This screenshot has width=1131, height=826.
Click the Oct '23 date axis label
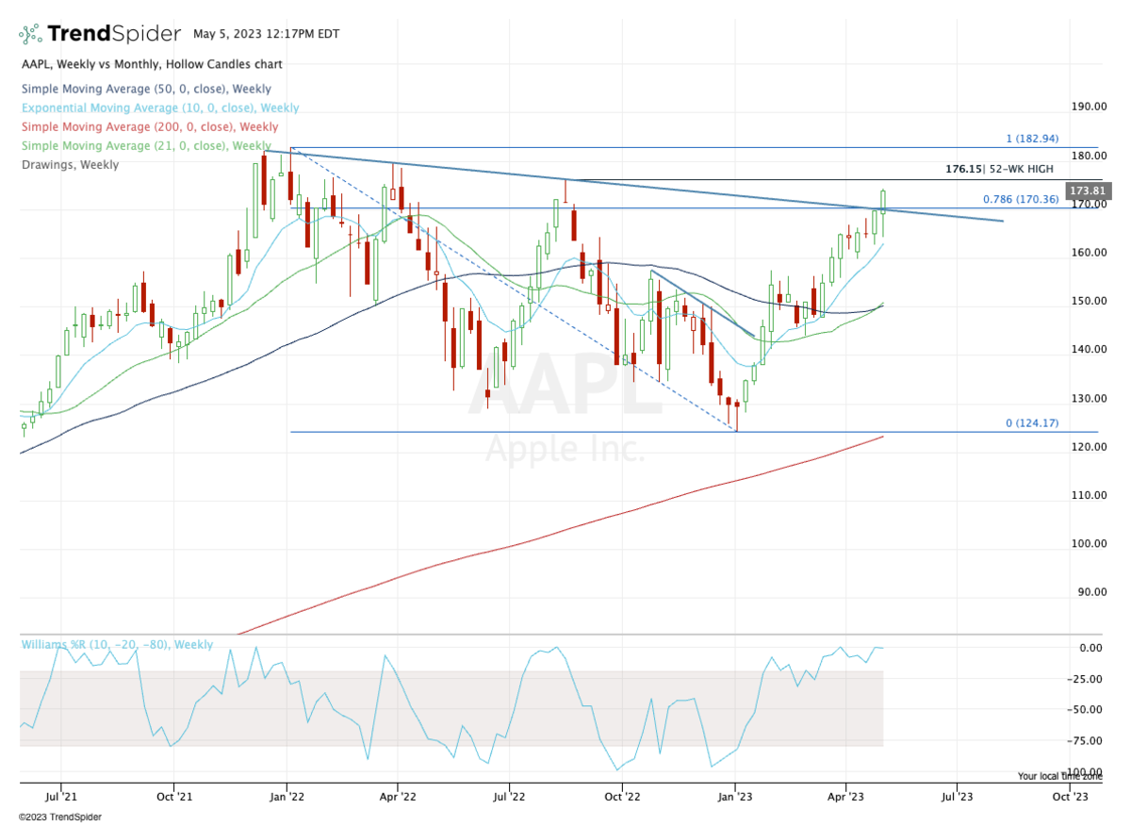pyautogui.click(x=1071, y=796)
